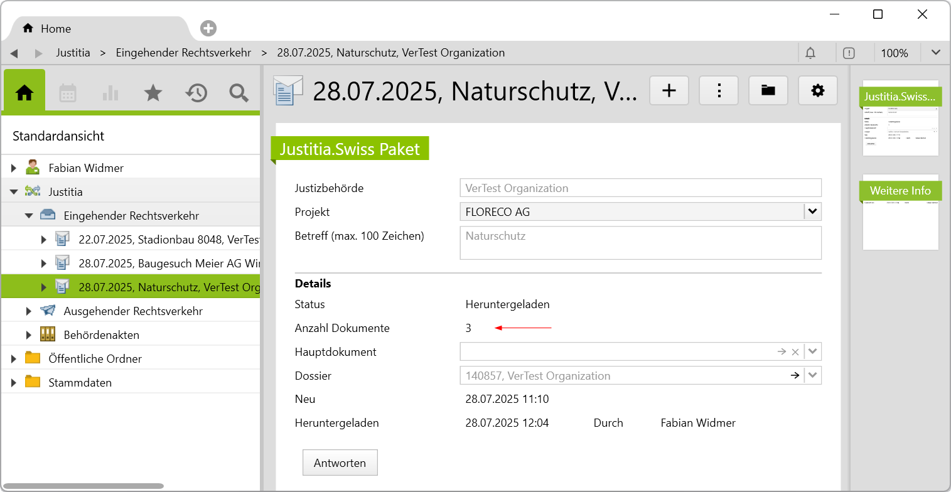
Task: Open the bar chart statistics icon
Action: tap(110, 94)
